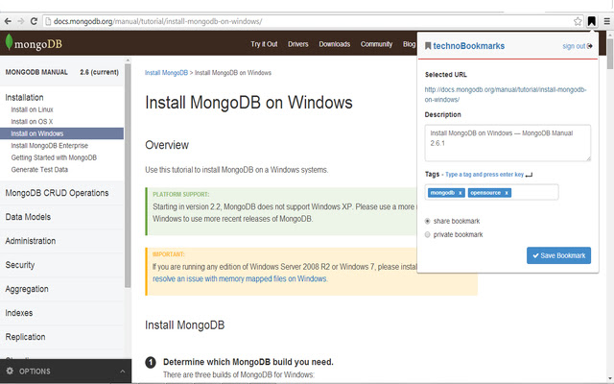This screenshot has height=384, width=614.
Task: Open the Downloads menu item
Action: [x=335, y=44]
